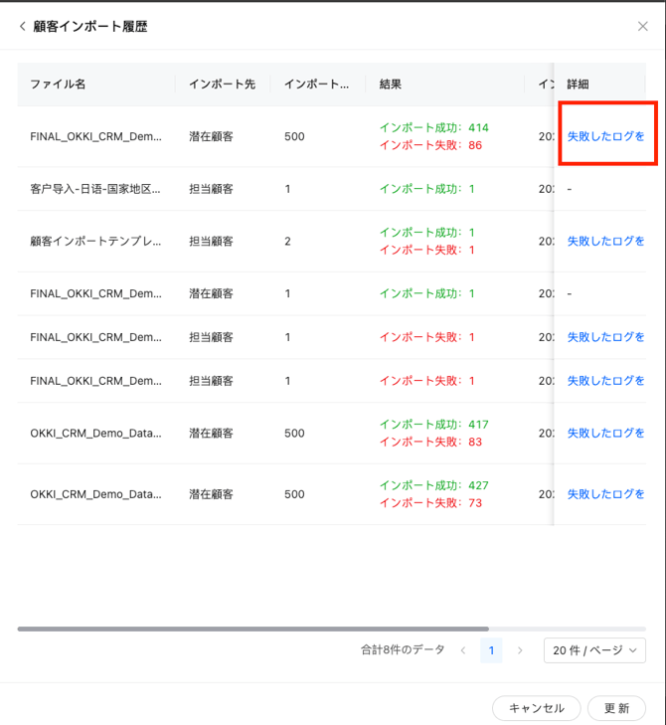Viewport: 666px width, 725px height.
Task: Click the 顧客インポート履歴 title
Action: (x=90, y=27)
